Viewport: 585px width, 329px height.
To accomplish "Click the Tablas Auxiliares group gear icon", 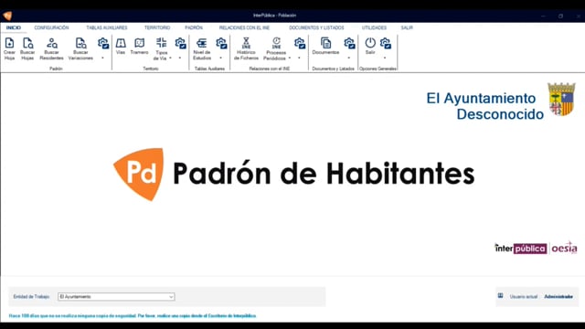I will 221,43.
